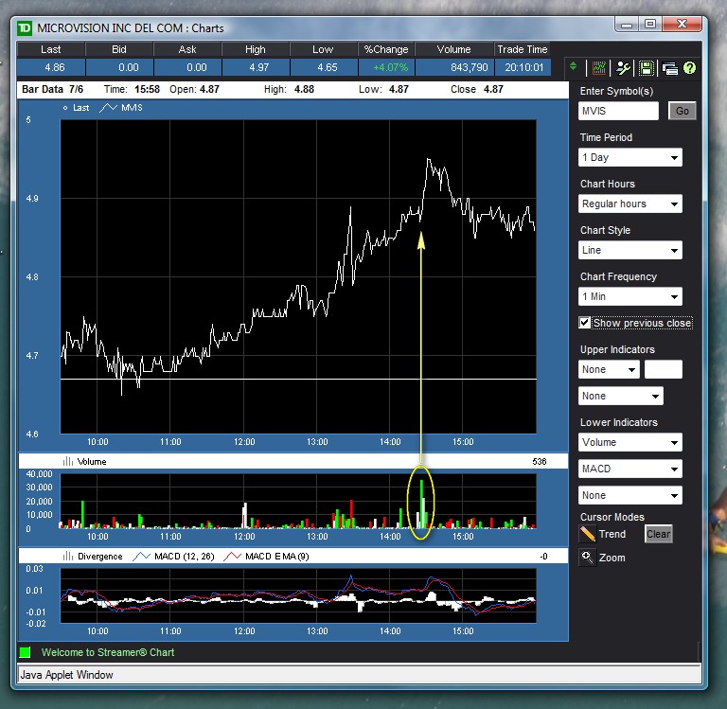Open the Time Period dropdown
The width and height of the screenshot is (727, 709).
(630, 157)
